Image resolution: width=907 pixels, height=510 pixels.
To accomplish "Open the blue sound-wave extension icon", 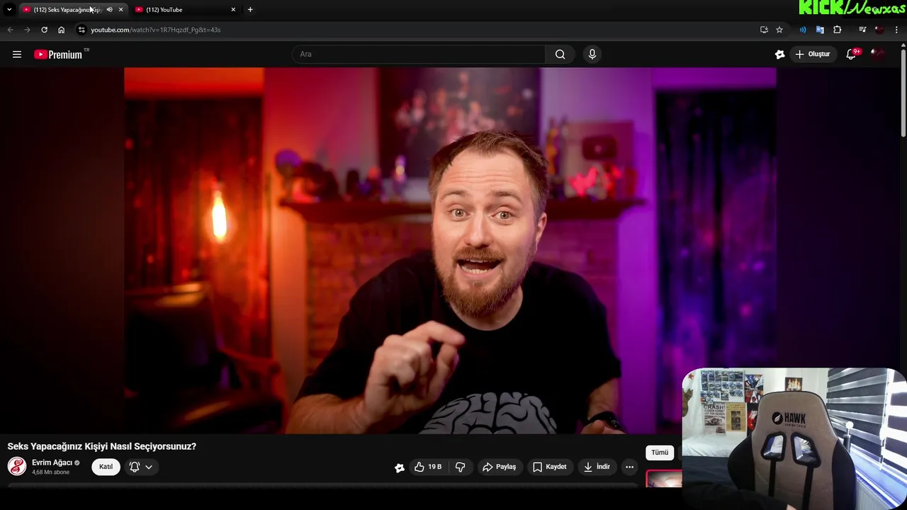I will click(x=803, y=30).
